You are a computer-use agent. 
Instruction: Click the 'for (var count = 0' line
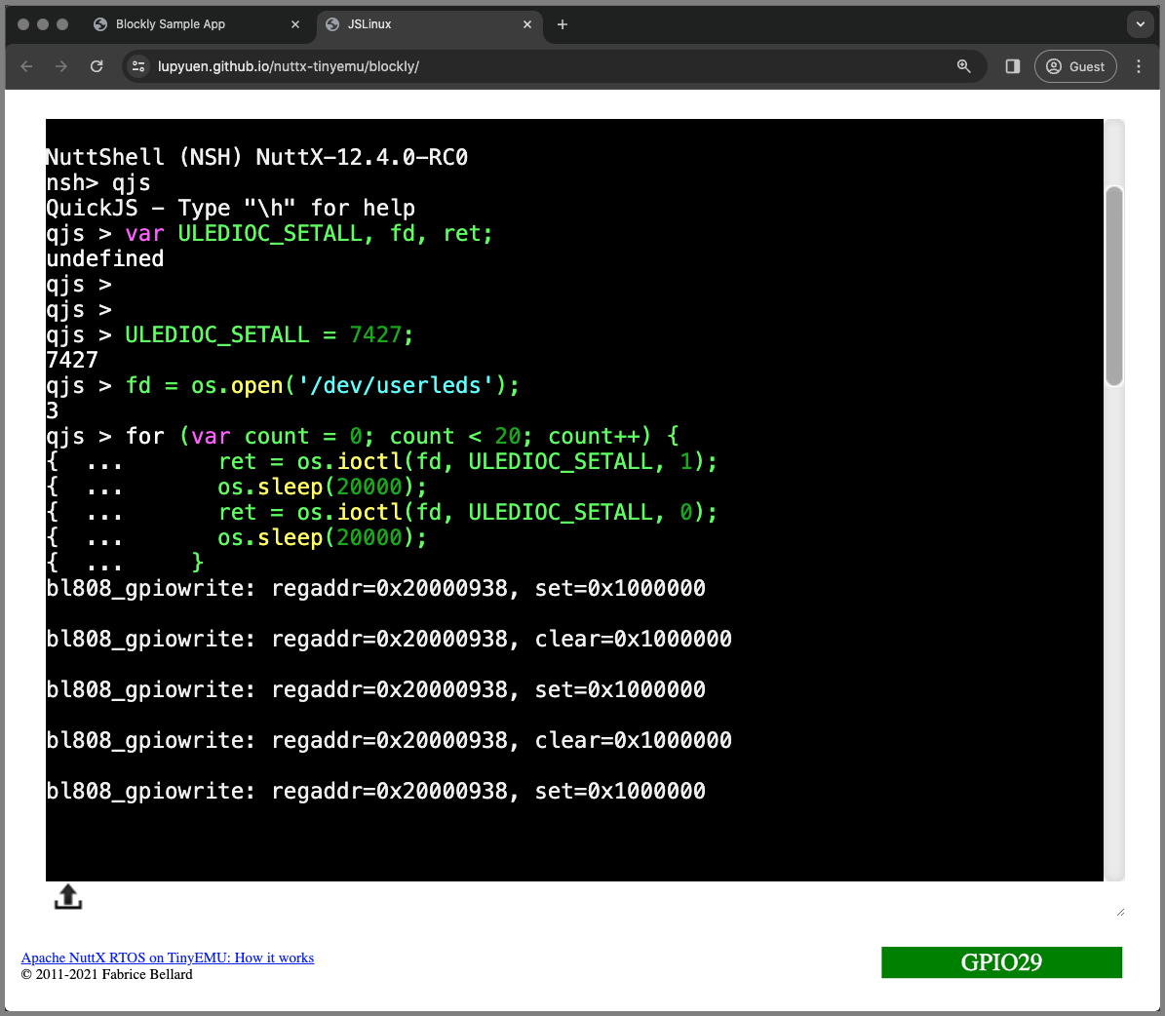click(x=362, y=436)
